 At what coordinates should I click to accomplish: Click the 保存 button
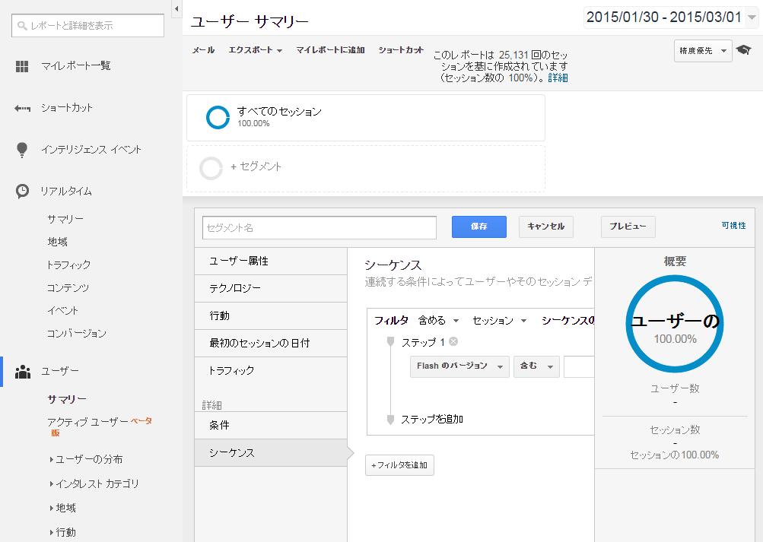click(478, 227)
